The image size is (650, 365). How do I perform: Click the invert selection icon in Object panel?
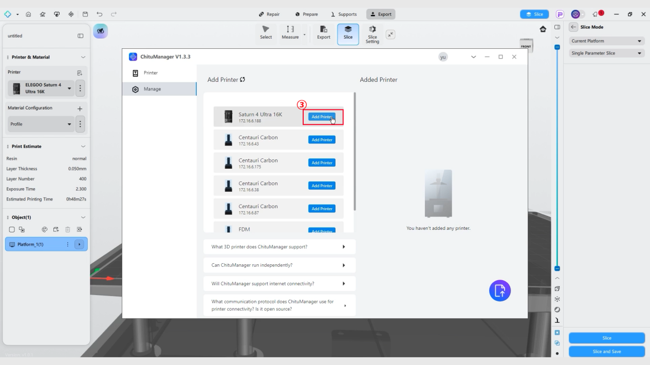[x=21, y=229]
